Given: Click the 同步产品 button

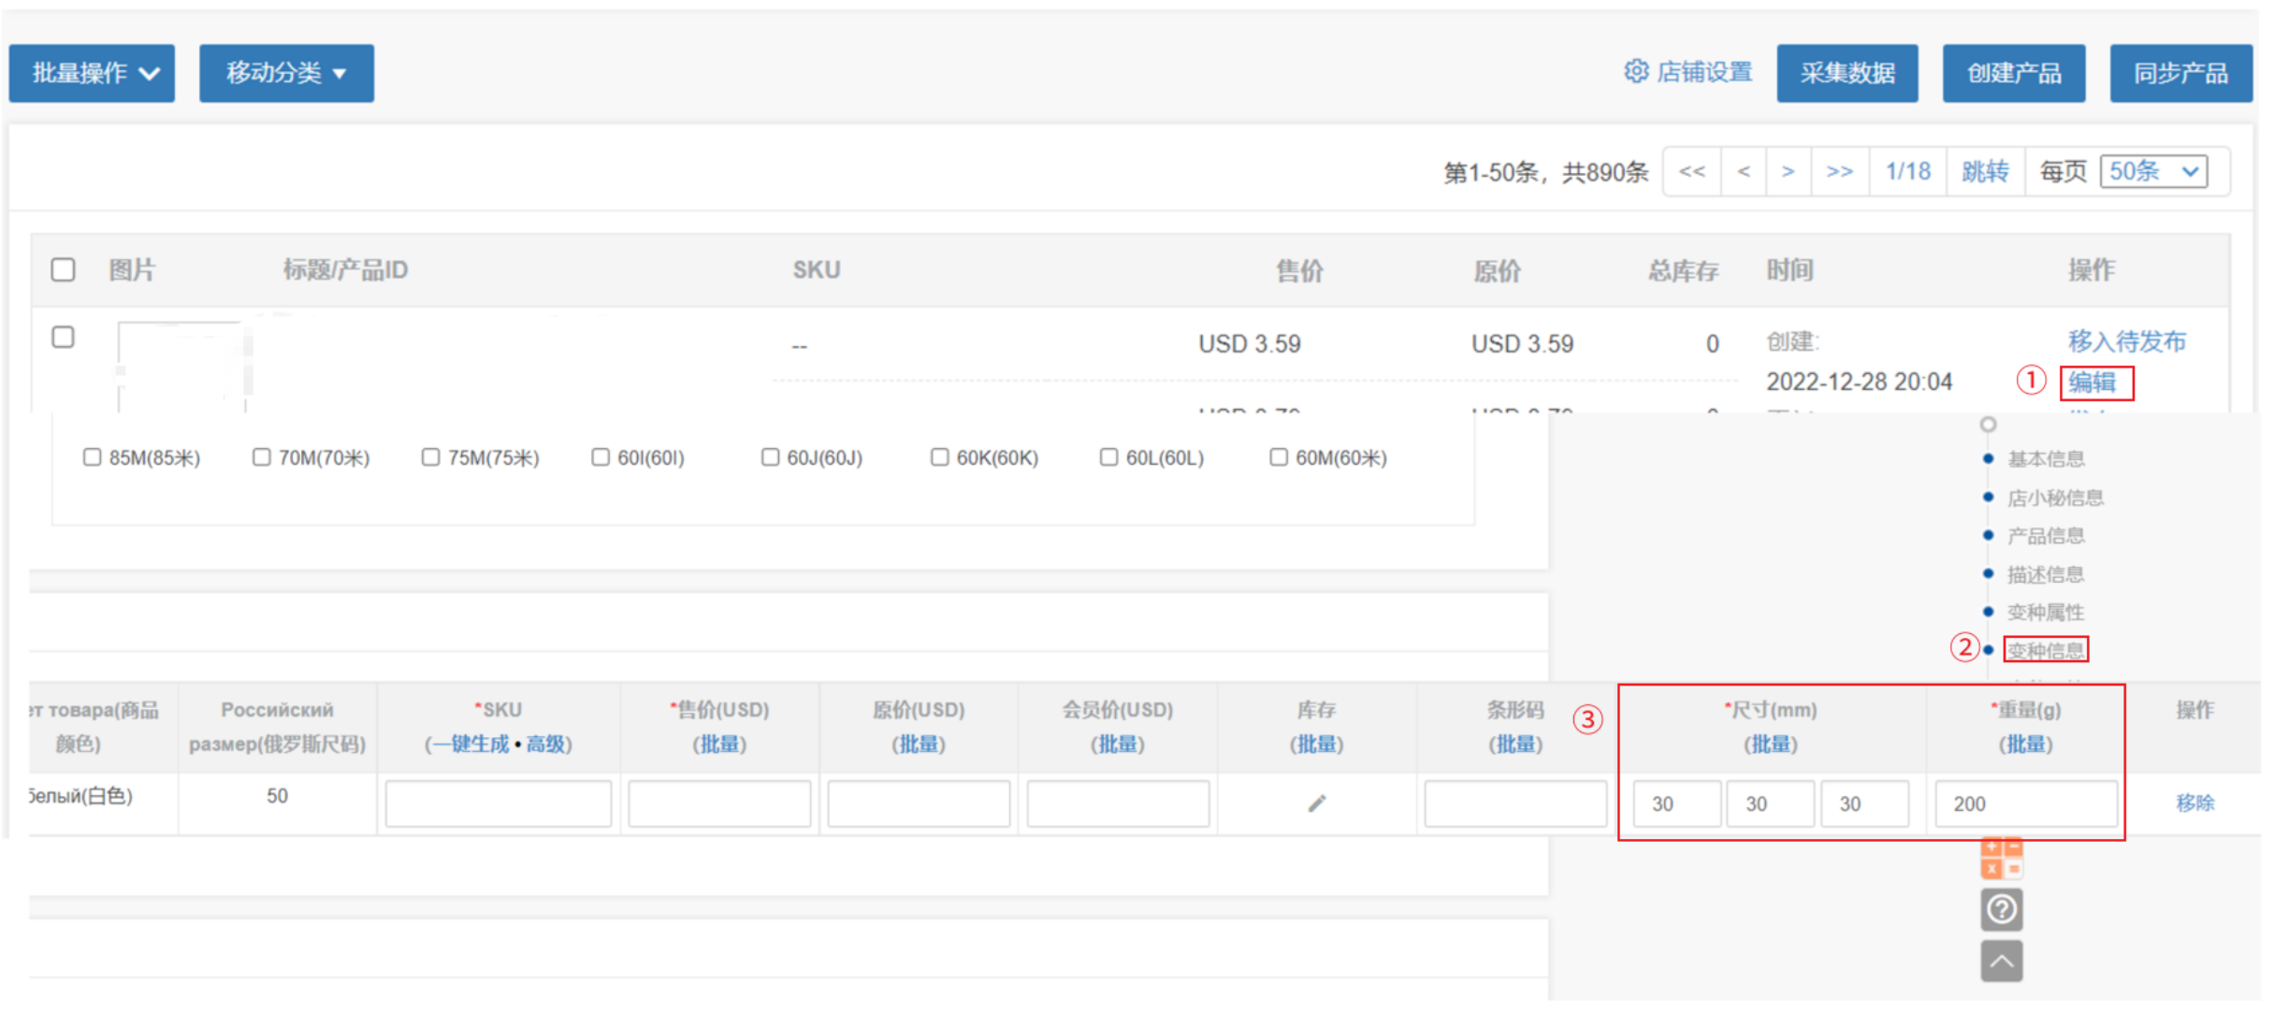Looking at the screenshot, I should click(x=2180, y=73).
